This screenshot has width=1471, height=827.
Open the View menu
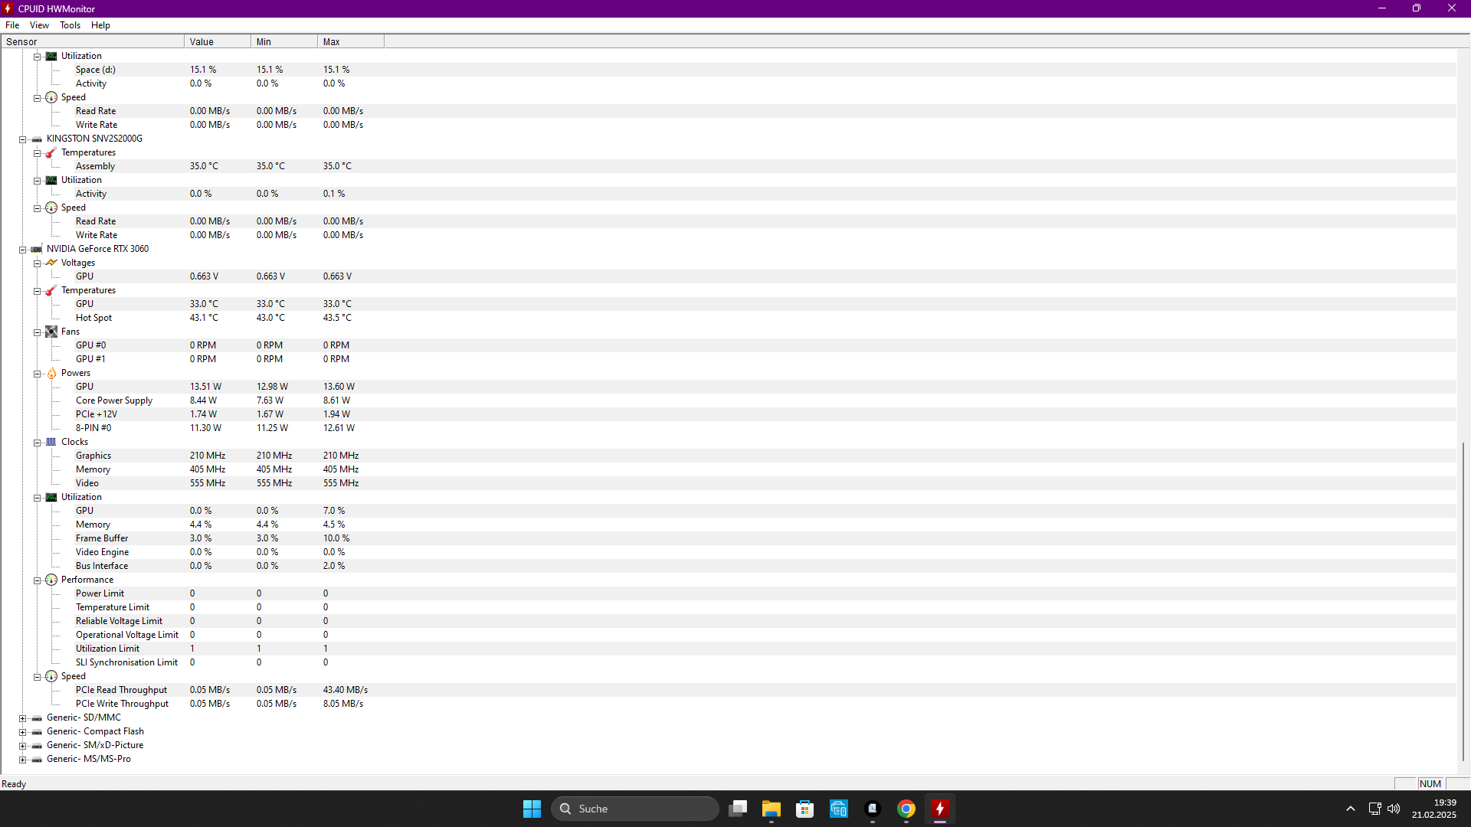click(39, 25)
